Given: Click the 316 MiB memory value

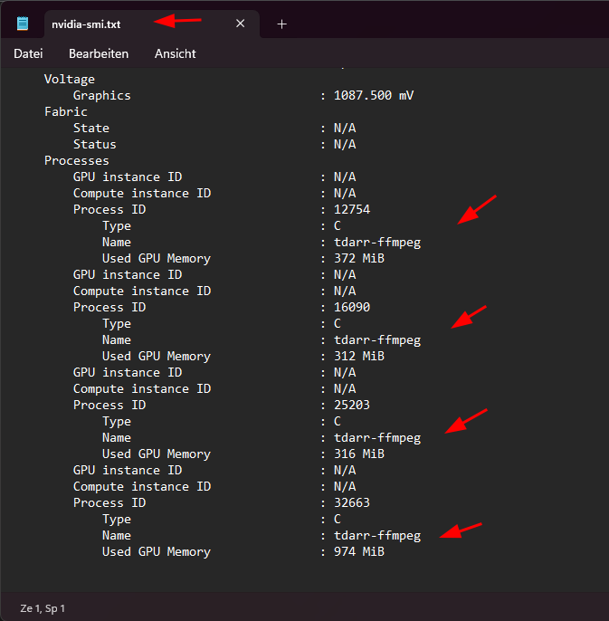Looking at the screenshot, I should (358, 454).
